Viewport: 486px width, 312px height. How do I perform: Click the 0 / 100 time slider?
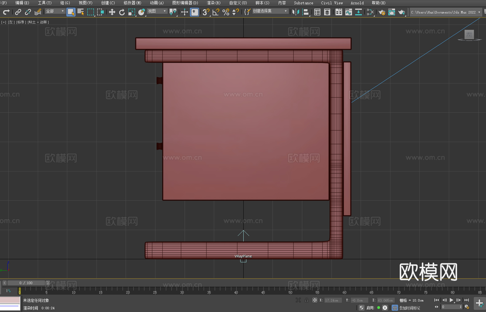26,283
